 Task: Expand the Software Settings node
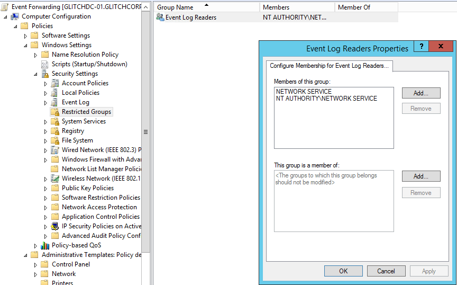pos(25,36)
